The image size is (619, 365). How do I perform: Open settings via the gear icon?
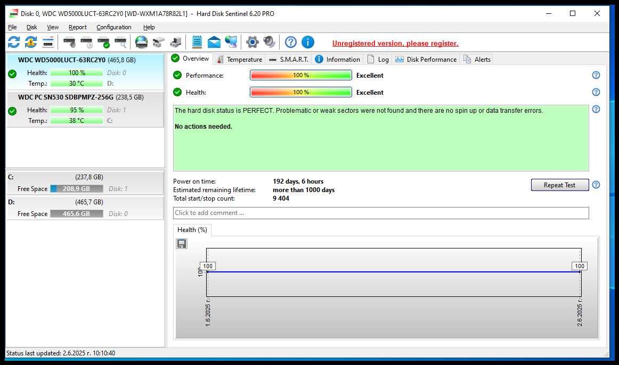point(253,42)
